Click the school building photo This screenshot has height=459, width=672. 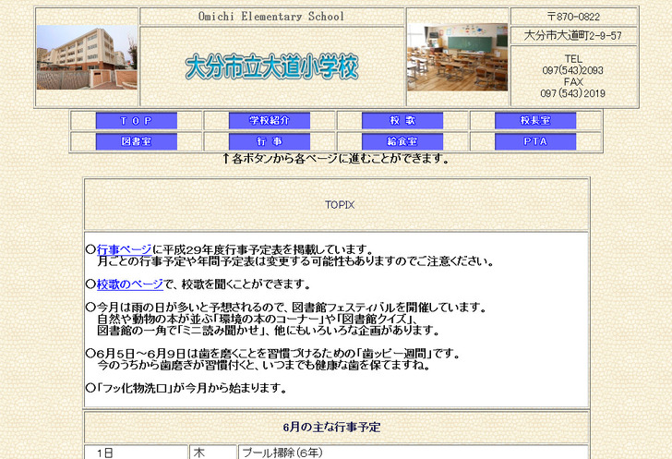point(87,57)
